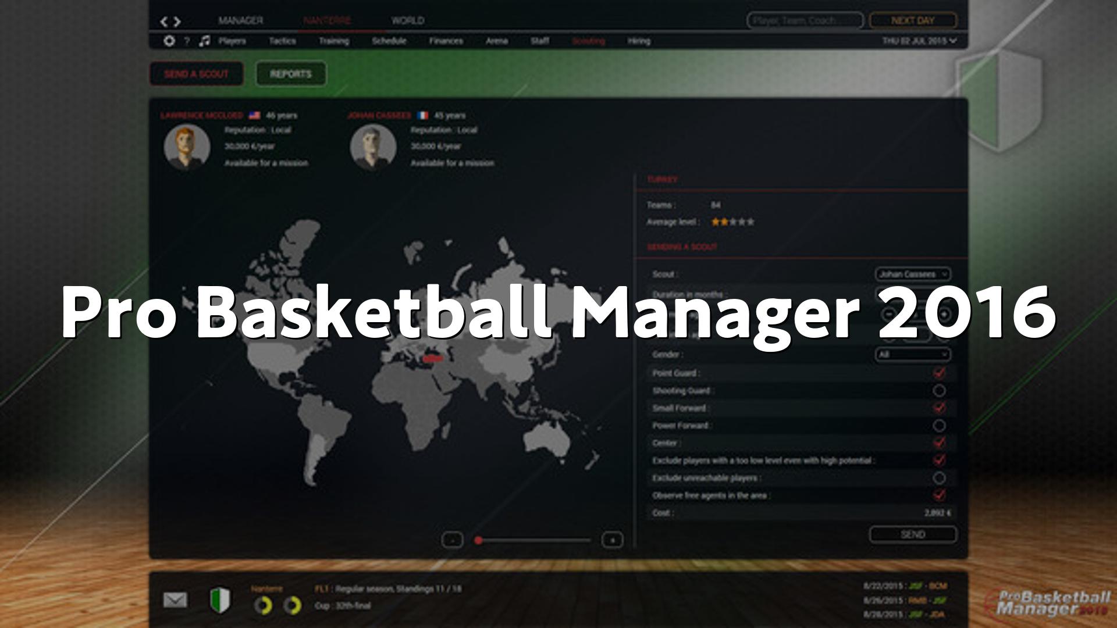Go back with the left arrow
Image resolution: width=1117 pixels, height=628 pixels.
[164, 22]
